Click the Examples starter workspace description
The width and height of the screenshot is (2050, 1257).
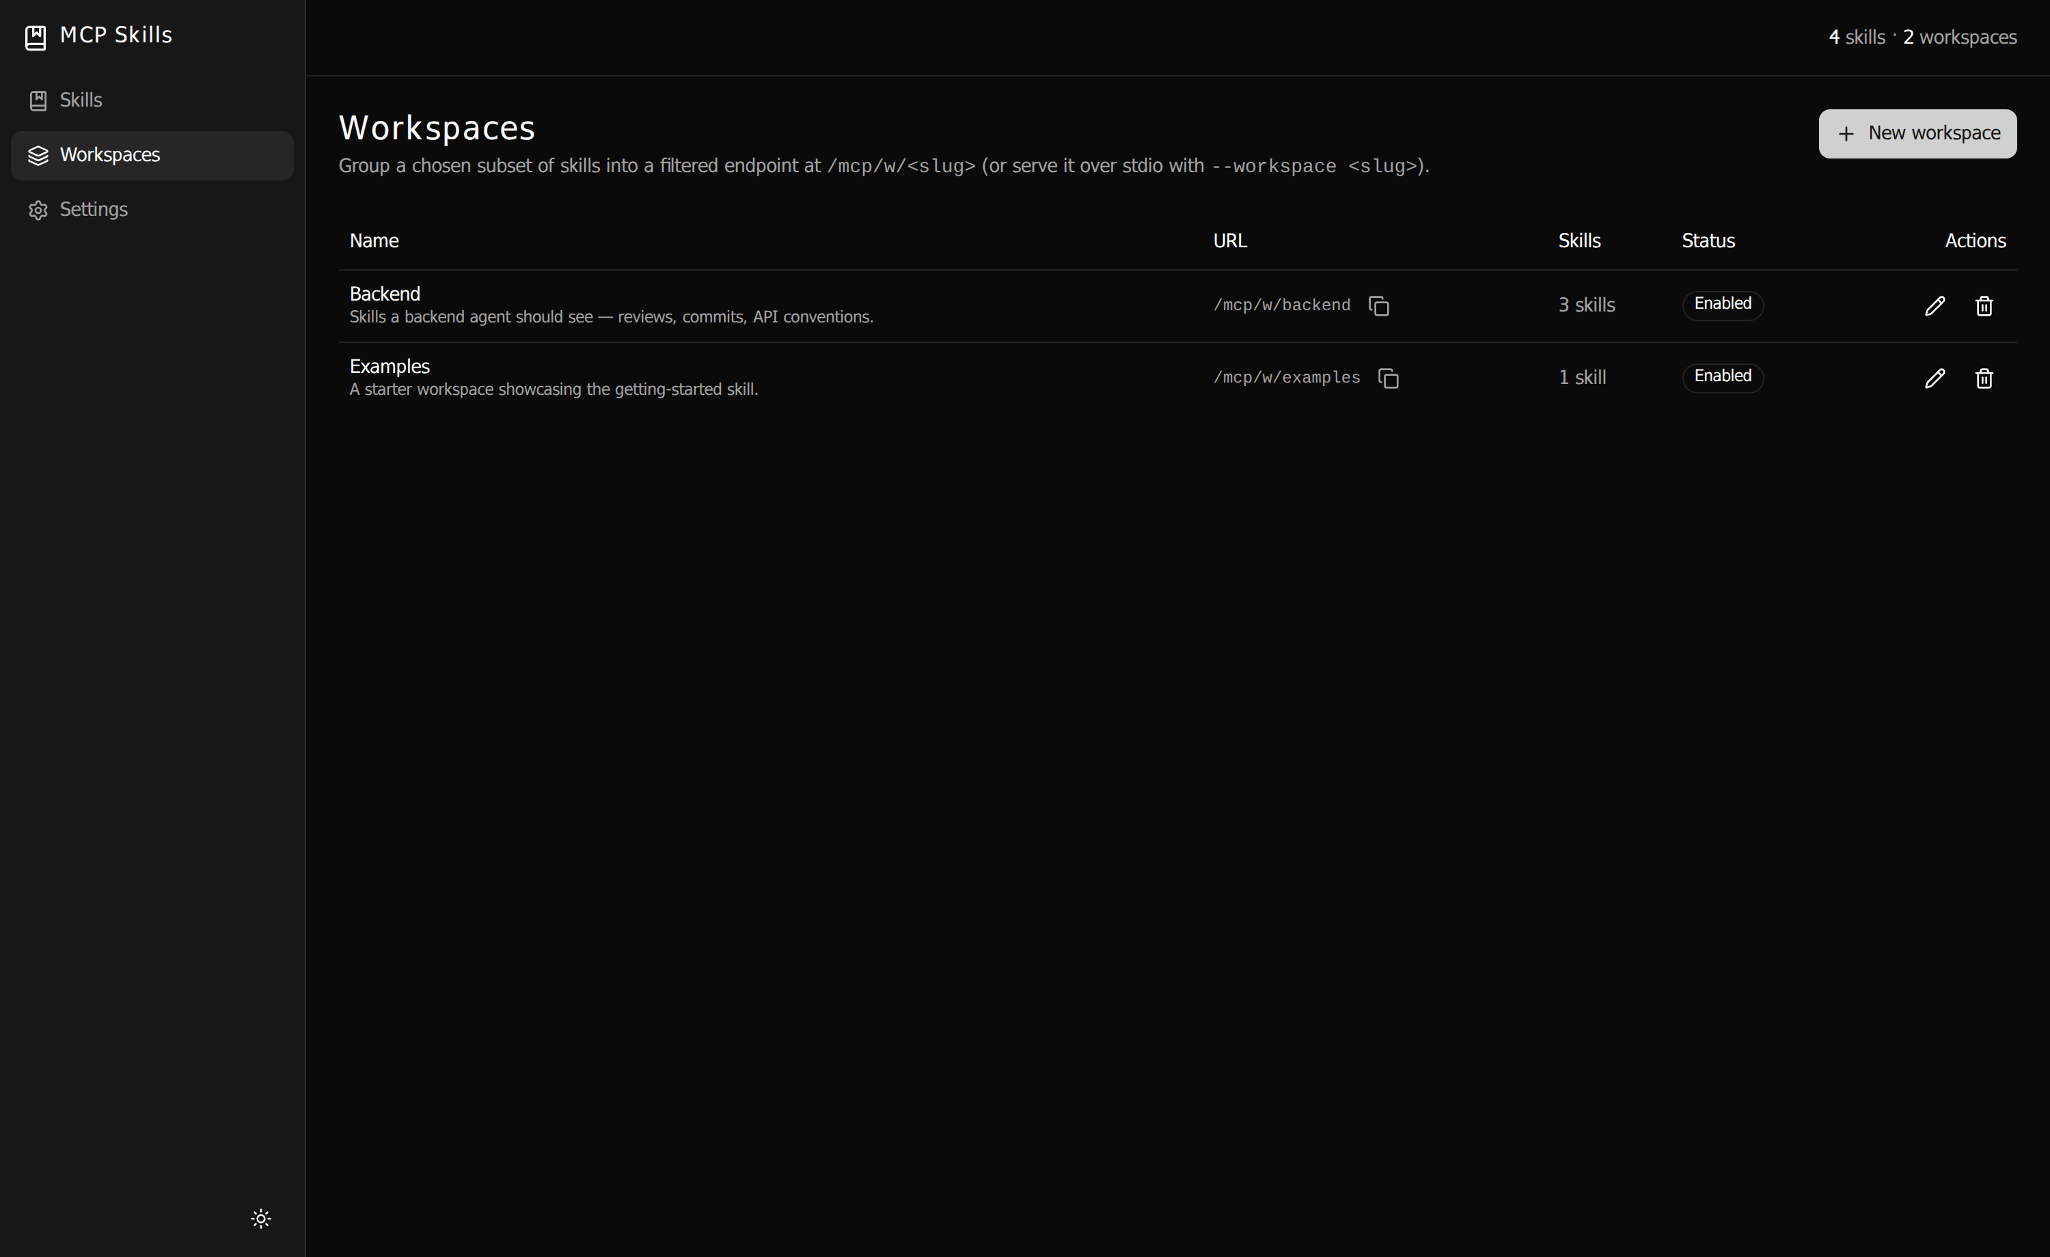pos(553,389)
